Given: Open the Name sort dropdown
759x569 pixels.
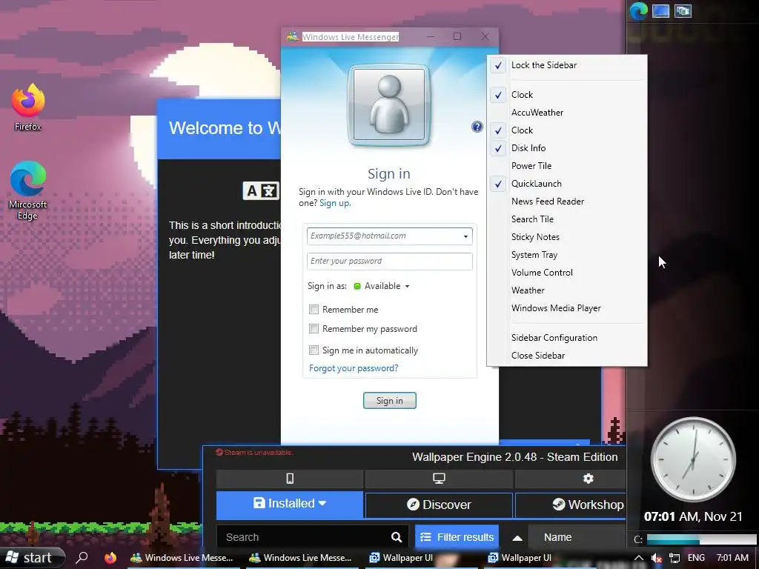Looking at the screenshot, I should [x=577, y=538].
